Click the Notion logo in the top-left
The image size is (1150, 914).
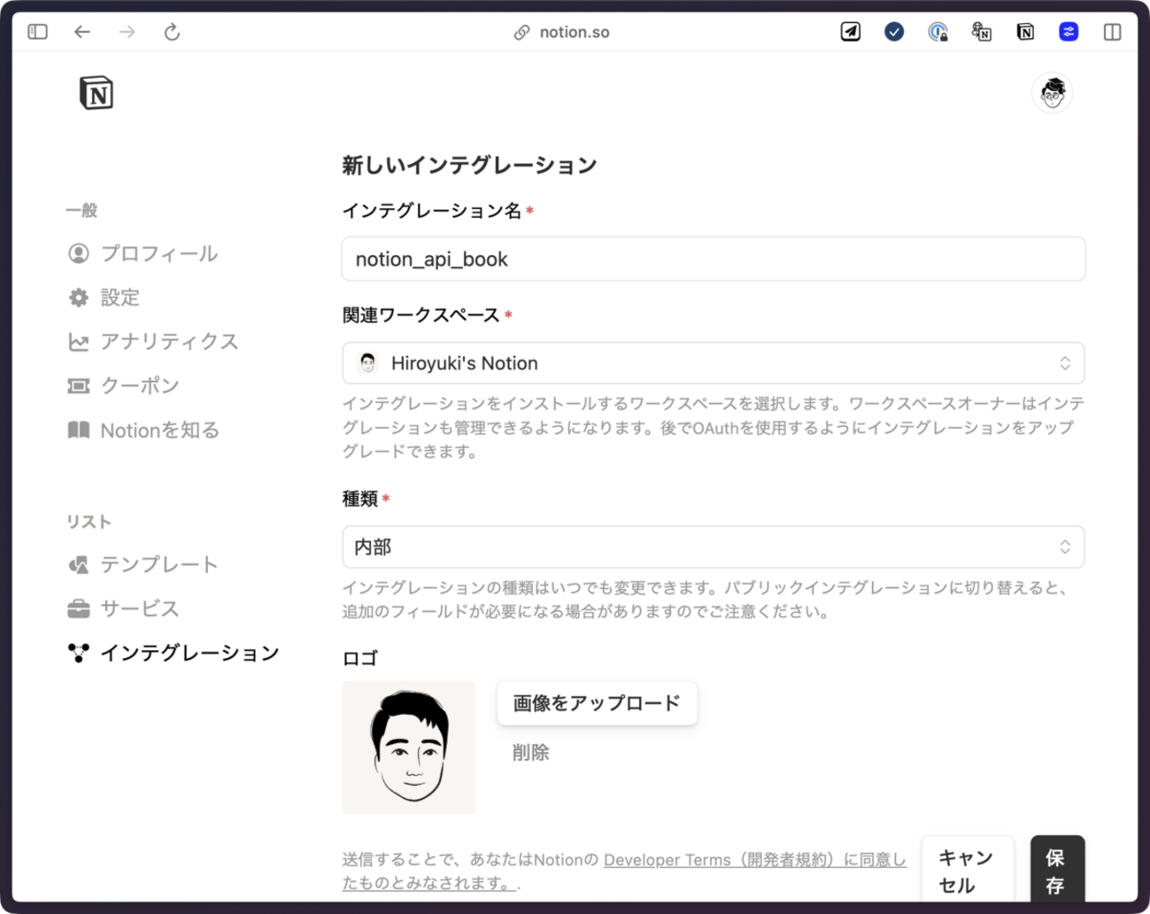point(96,93)
